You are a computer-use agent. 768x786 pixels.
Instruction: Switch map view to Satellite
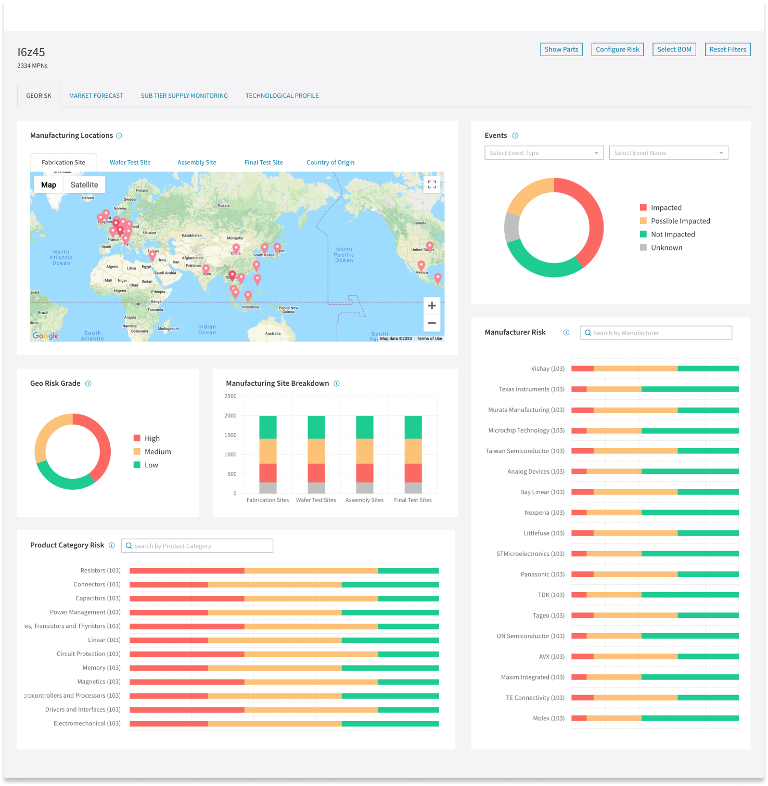[84, 185]
